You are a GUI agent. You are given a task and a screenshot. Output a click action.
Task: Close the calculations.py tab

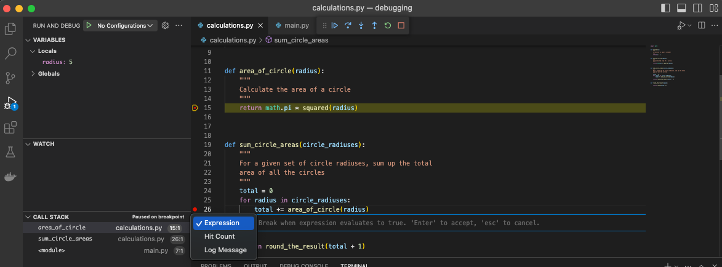[260, 25]
